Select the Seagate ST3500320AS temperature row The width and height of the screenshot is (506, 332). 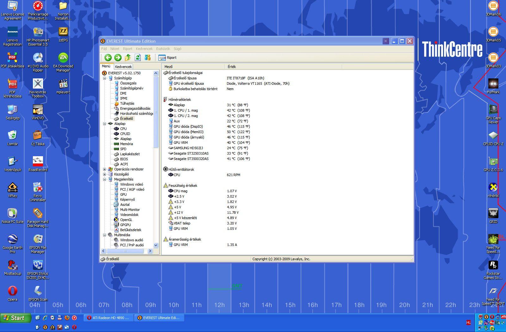[x=209, y=159]
